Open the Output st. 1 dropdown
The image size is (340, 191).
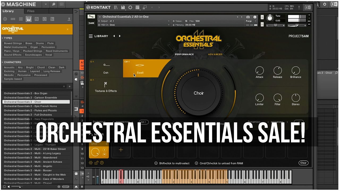[134, 21]
